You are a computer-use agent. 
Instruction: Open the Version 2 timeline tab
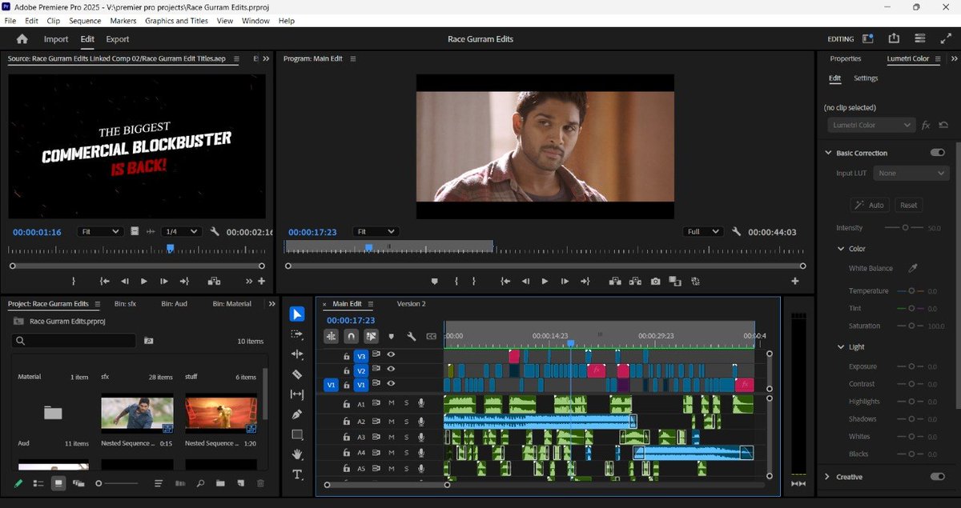[412, 304]
